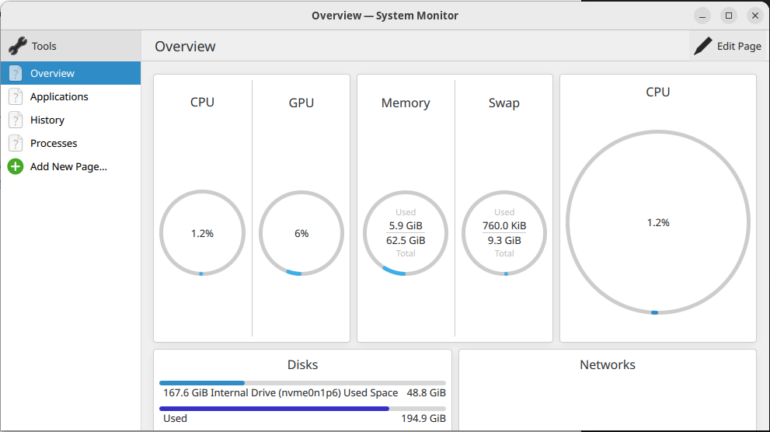
Task: Click the green Add New Page plus icon
Action: [16, 166]
